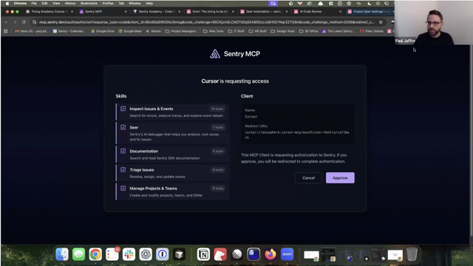Cancel the authorization request
Image resolution: width=473 pixels, height=266 pixels.
[308, 178]
